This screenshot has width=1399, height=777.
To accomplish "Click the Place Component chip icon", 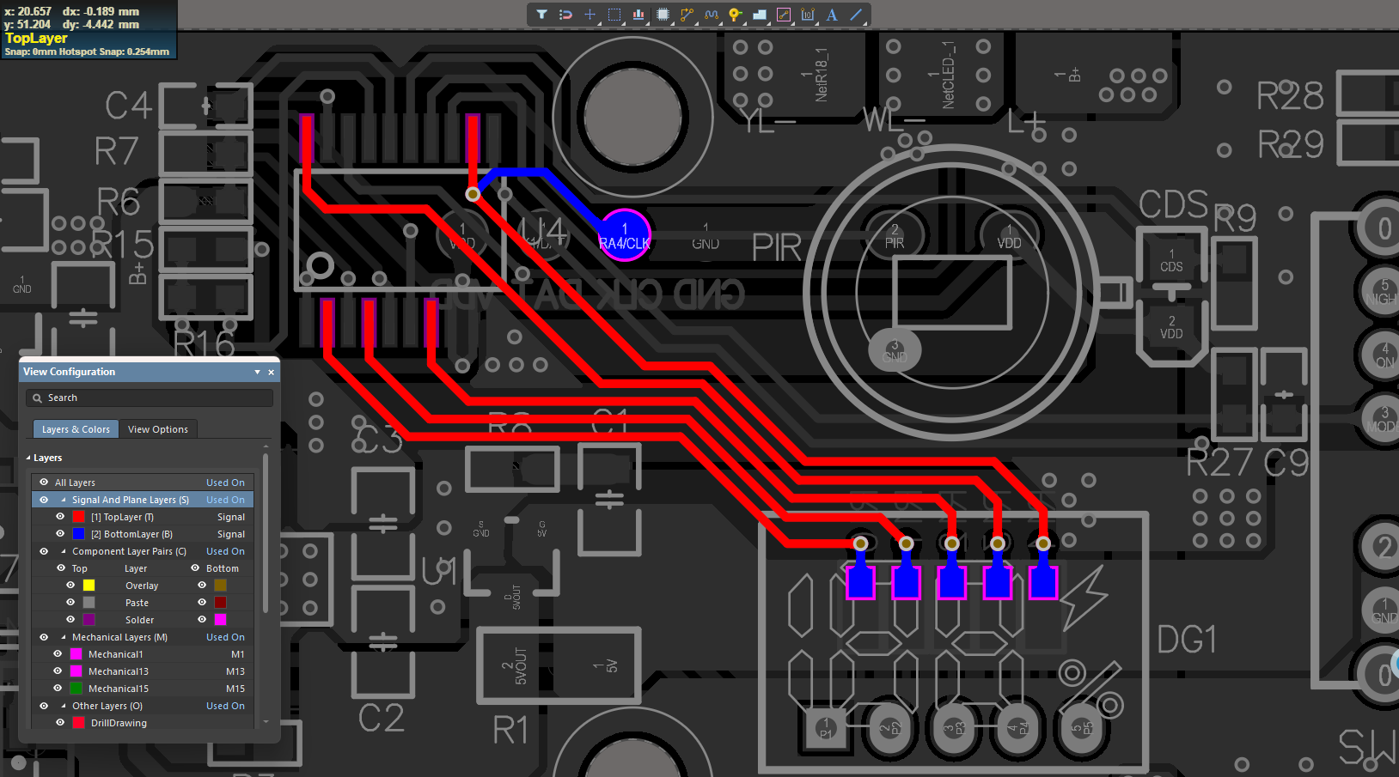I will coord(663,15).
